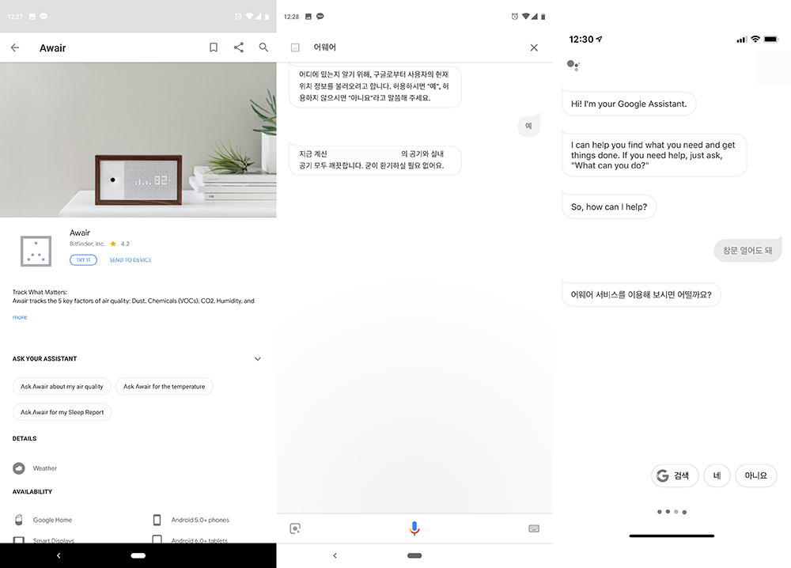Tap the microphone to speak
Screen dimensions: 791x568
(x=414, y=528)
